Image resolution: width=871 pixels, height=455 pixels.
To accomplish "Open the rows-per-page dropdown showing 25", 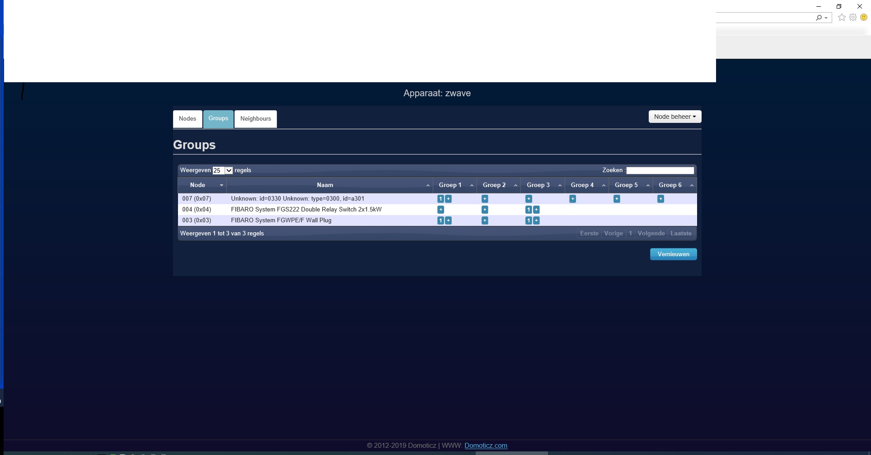I will click(223, 170).
